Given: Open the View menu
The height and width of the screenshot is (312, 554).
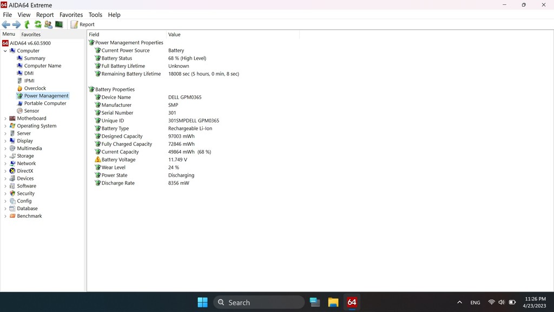Looking at the screenshot, I should 24,15.
